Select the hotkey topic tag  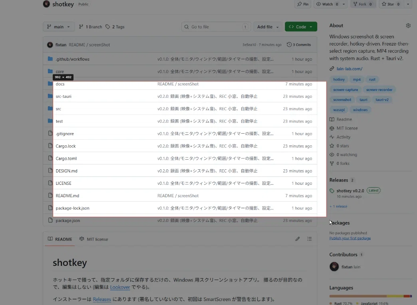(x=339, y=79)
